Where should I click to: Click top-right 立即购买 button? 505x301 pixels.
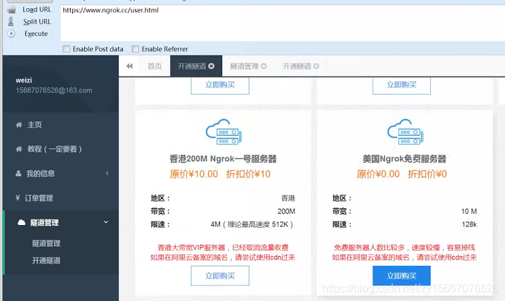[x=402, y=86]
